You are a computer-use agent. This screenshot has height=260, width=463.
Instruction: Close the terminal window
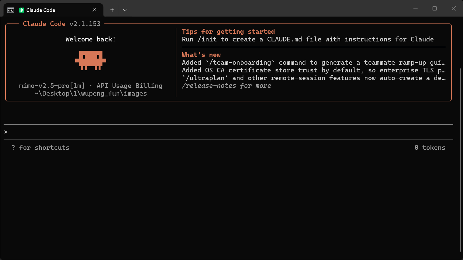454,9
